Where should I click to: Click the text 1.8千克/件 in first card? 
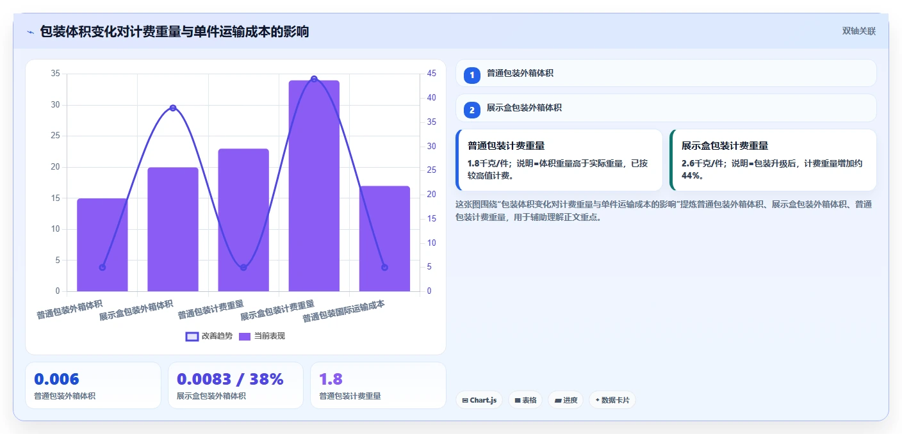(489, 163)
